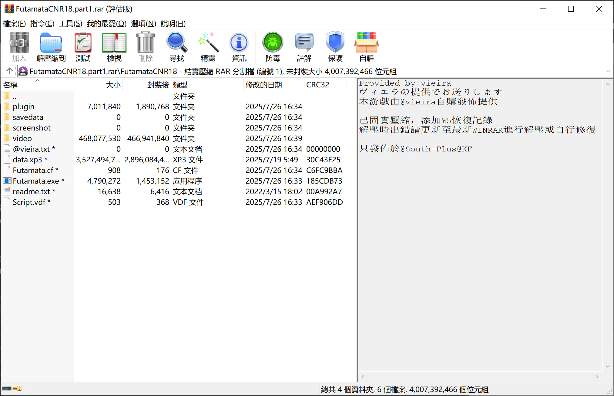Screen dimensions: 614x396
Task: Click the key icon in status bar
Action: click(x=18, y=388)
